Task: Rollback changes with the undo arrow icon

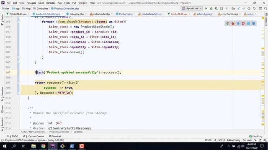Action: pyautogui.click(x=254, y=8)
